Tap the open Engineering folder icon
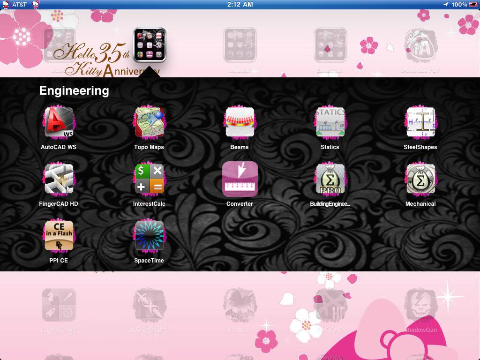Viewport: 480px width, 360px height. tap(150, 45)
